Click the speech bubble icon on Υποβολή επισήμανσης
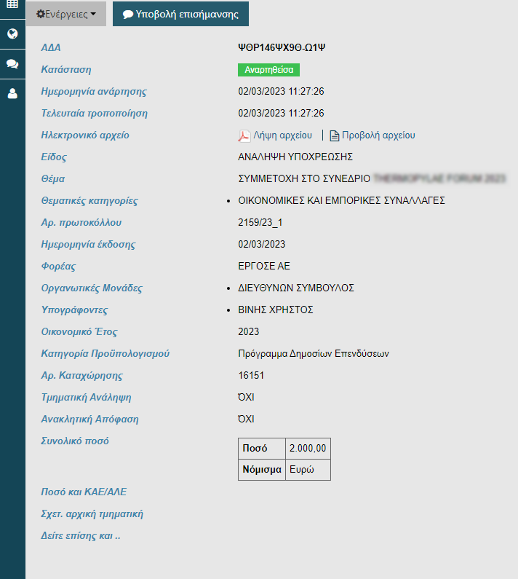Image resolution: width=518 pixels, height=579 pixels. 128,14
